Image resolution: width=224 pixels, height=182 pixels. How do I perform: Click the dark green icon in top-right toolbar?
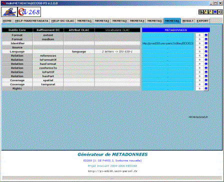point(201,12)
